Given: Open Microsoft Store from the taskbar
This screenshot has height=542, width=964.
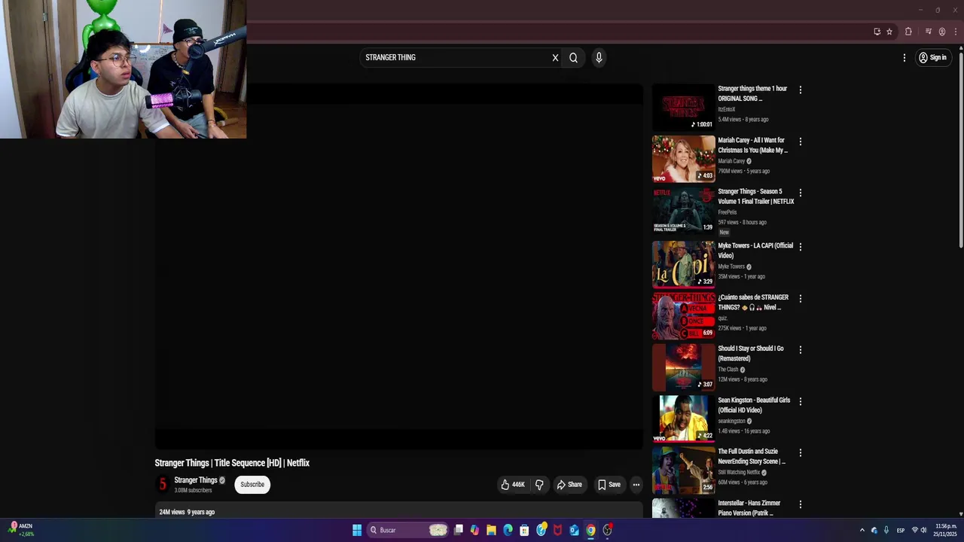Looking at the screenshot, I should (x=524, y=530).
